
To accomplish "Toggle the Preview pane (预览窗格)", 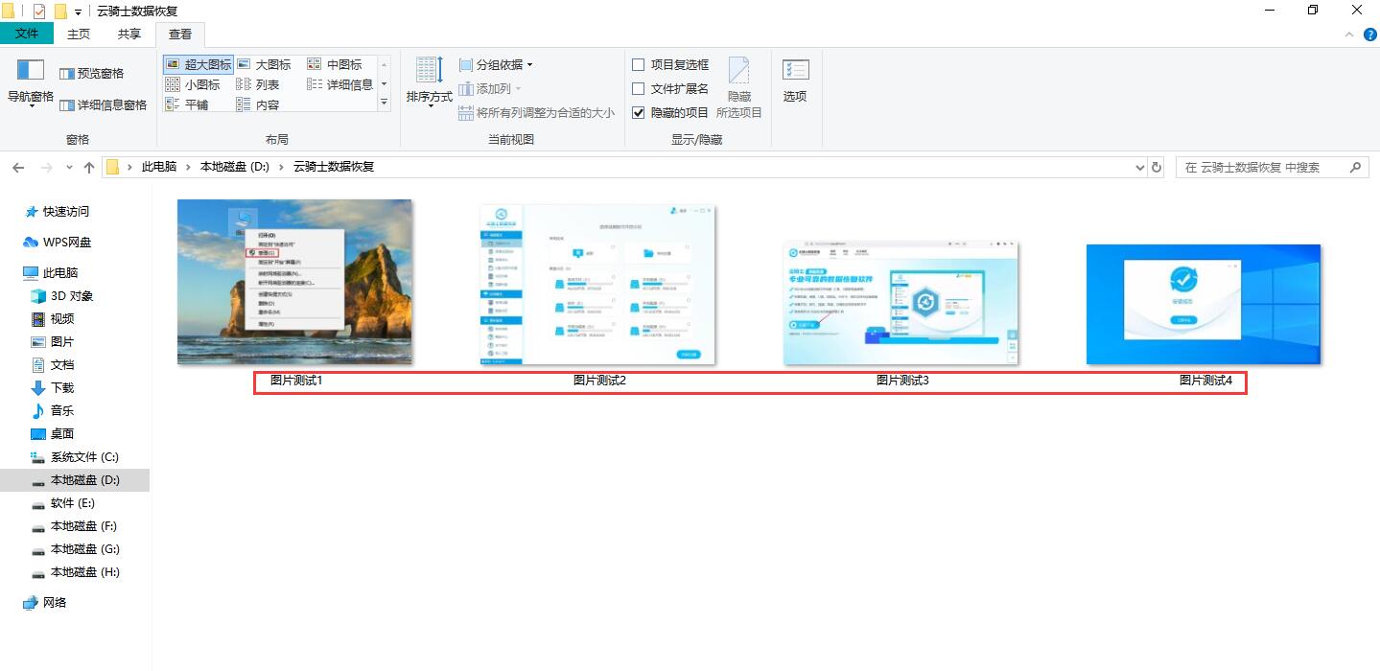I will coord(91,74).
